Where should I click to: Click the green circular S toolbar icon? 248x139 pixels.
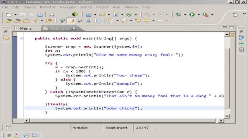click(x=75, y=15)
